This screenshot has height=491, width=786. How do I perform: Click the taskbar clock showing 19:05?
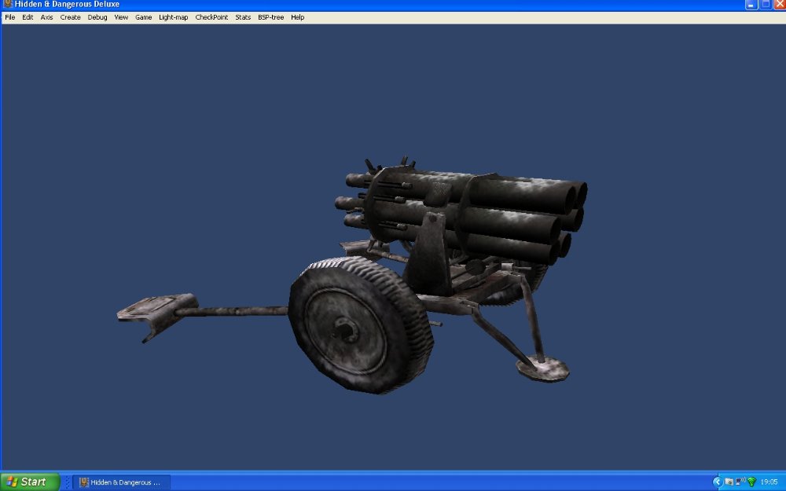point(769,482)
